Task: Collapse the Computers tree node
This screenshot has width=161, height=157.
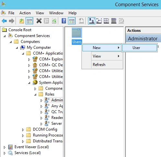Action: coord(11,42)
